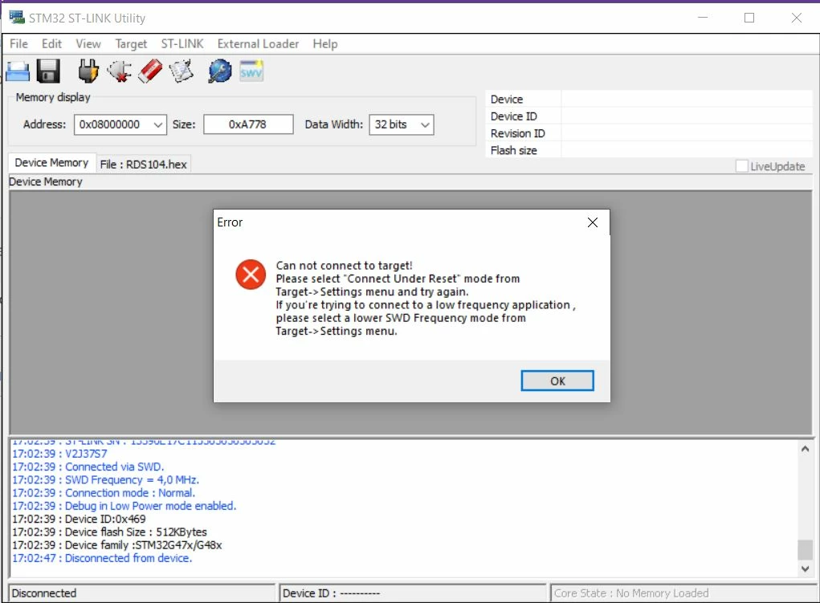Click log line 'Device family :STM32G47x/G48x'
Screen dimensions: 820x603
coord(117,545)
